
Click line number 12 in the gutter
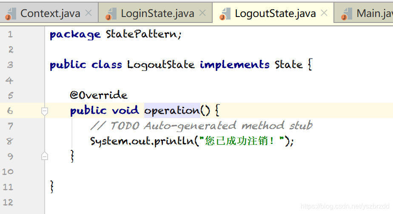point(8,202)
